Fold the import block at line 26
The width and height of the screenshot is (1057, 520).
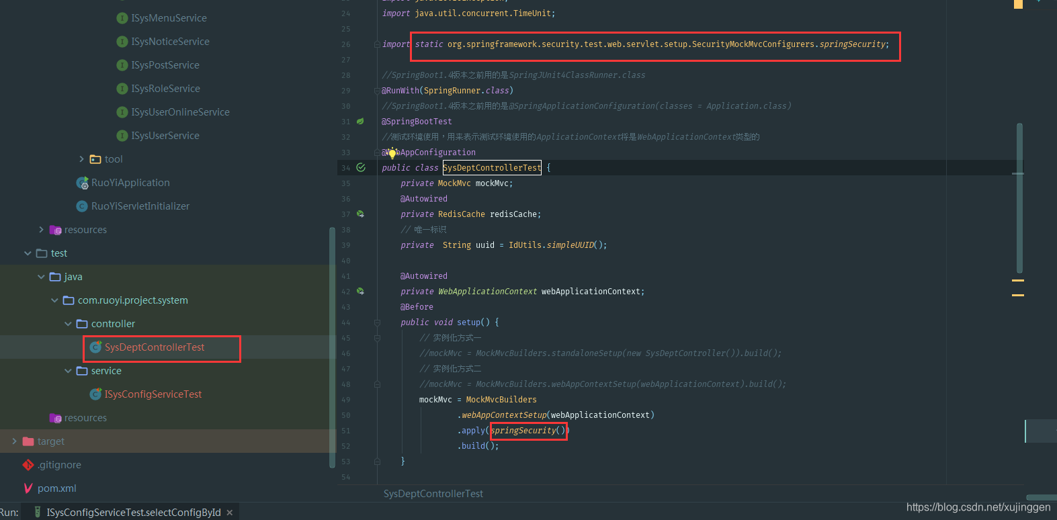[377, 44]
